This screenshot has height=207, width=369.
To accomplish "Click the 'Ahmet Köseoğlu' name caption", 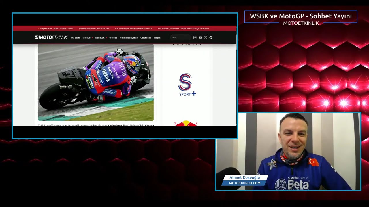I will [245, 177].
